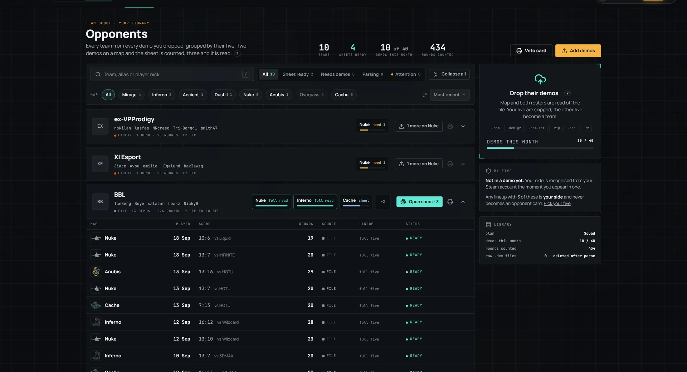This screenshot has width=687, height=372.
Task: Switch to the Needs demos tab
Action: (337, 74)
